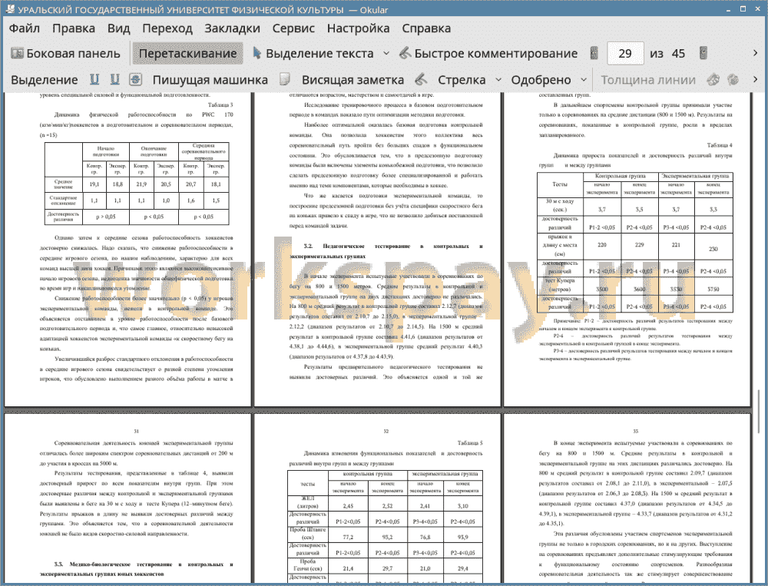
Task: Click the value "18,8" in Таблица 3
Action: pyautogui.click(x=118, y=184)
